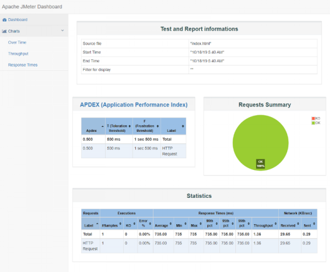Click the Charts bar-chart icon
This screenshot has width=330, height=272.
(5, 31)
